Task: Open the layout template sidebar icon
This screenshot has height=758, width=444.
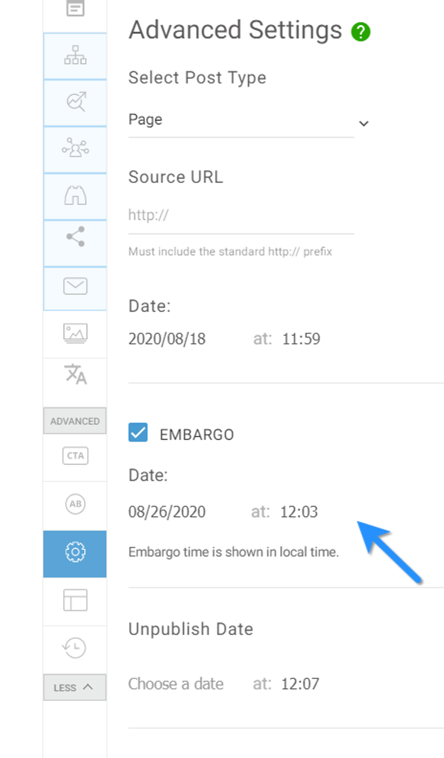Action: click(75, 601)
